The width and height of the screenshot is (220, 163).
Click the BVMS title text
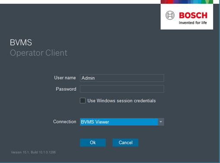(x=21, y=42)
